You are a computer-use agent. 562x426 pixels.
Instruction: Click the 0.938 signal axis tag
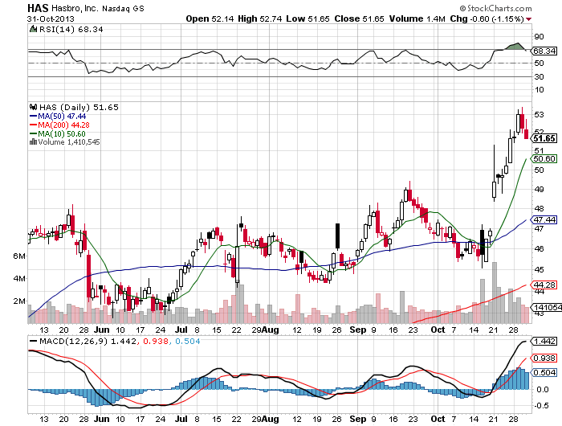click(544, 358)
